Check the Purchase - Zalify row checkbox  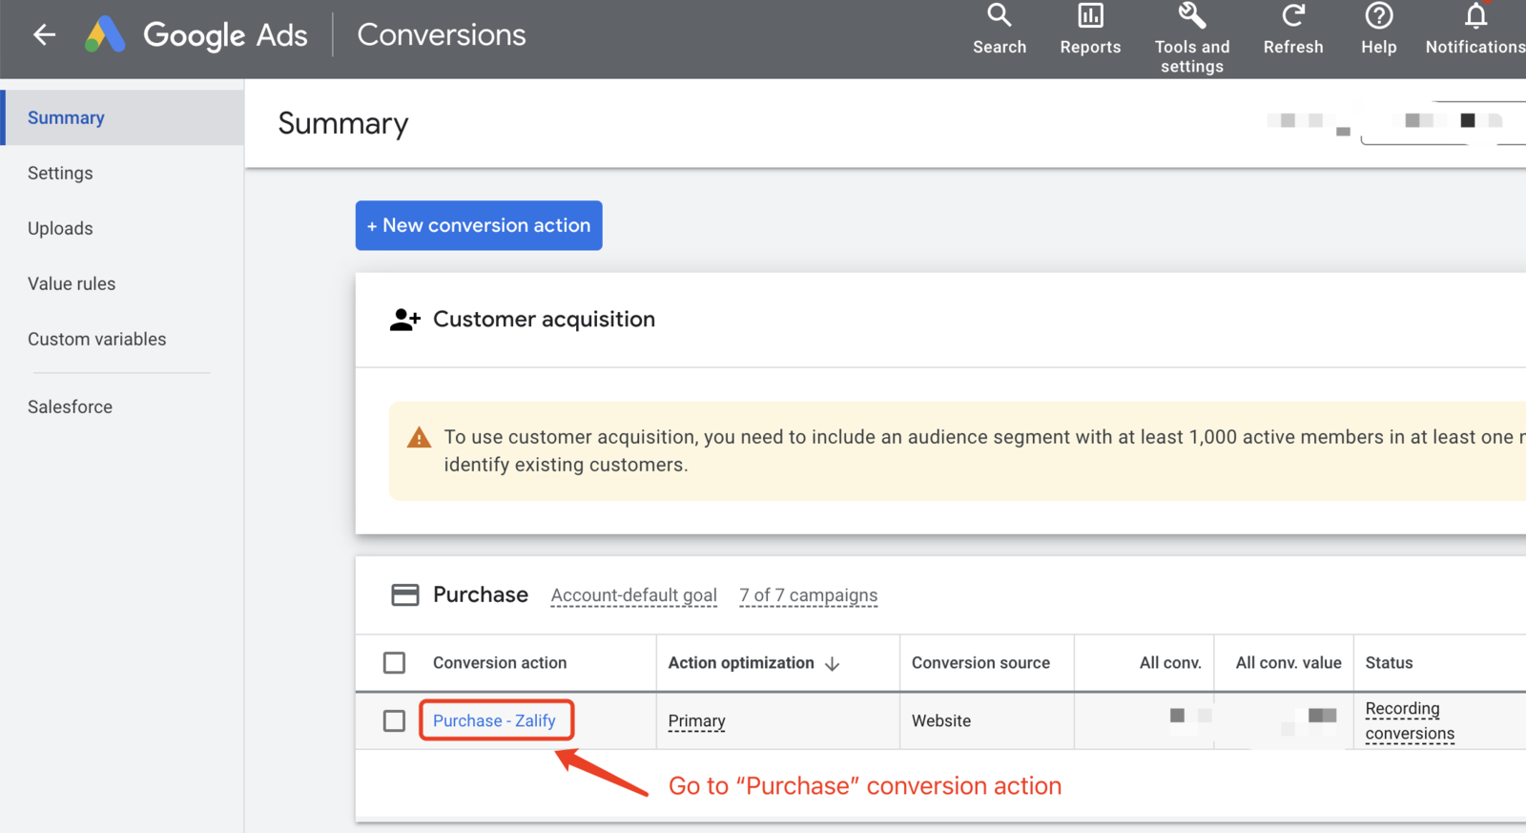[x=394, y=720]
